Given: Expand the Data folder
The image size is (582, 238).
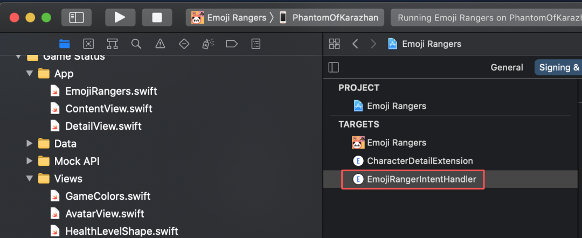Looking at the screenshot, I should pyautogui.click(x=30, y=144).
